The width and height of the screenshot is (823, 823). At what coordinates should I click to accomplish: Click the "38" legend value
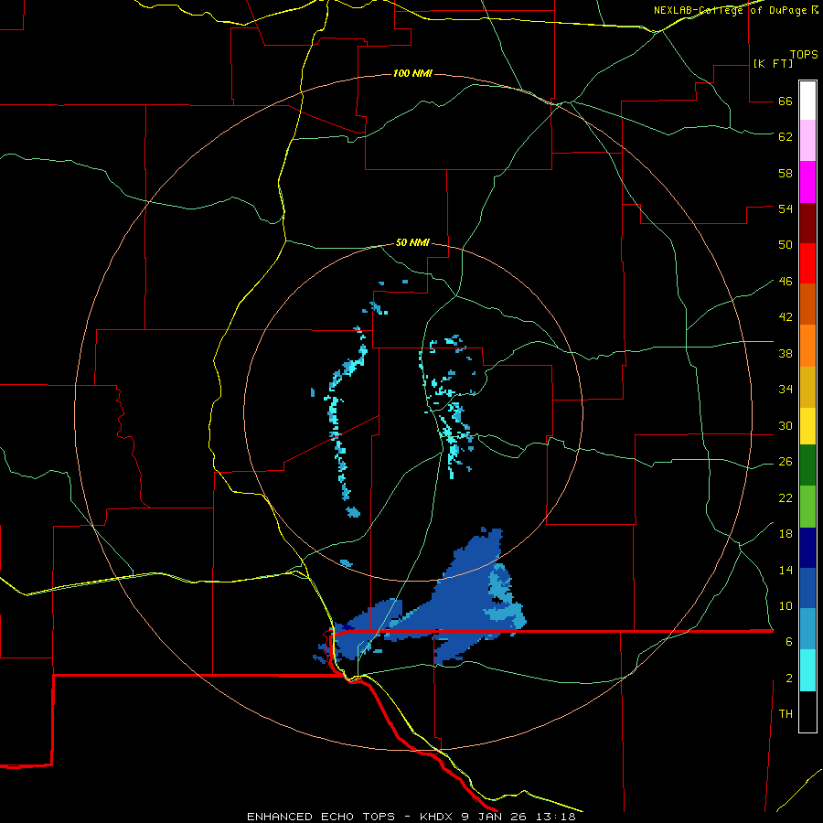pyautogui.click(x=786, y=354)
